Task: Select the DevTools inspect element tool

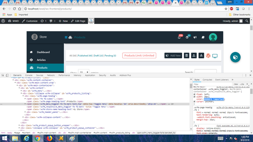Action: tap(3, 75)
